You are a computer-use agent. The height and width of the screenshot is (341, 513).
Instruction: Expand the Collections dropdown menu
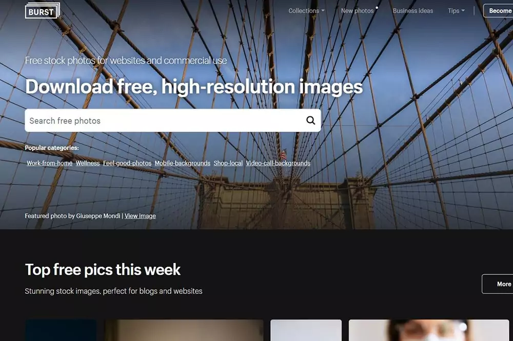[306, 11]
